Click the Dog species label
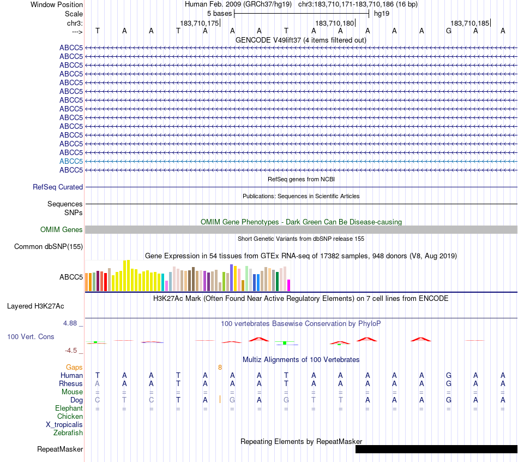Screen dimensions: 518x462 coord(77,400)
